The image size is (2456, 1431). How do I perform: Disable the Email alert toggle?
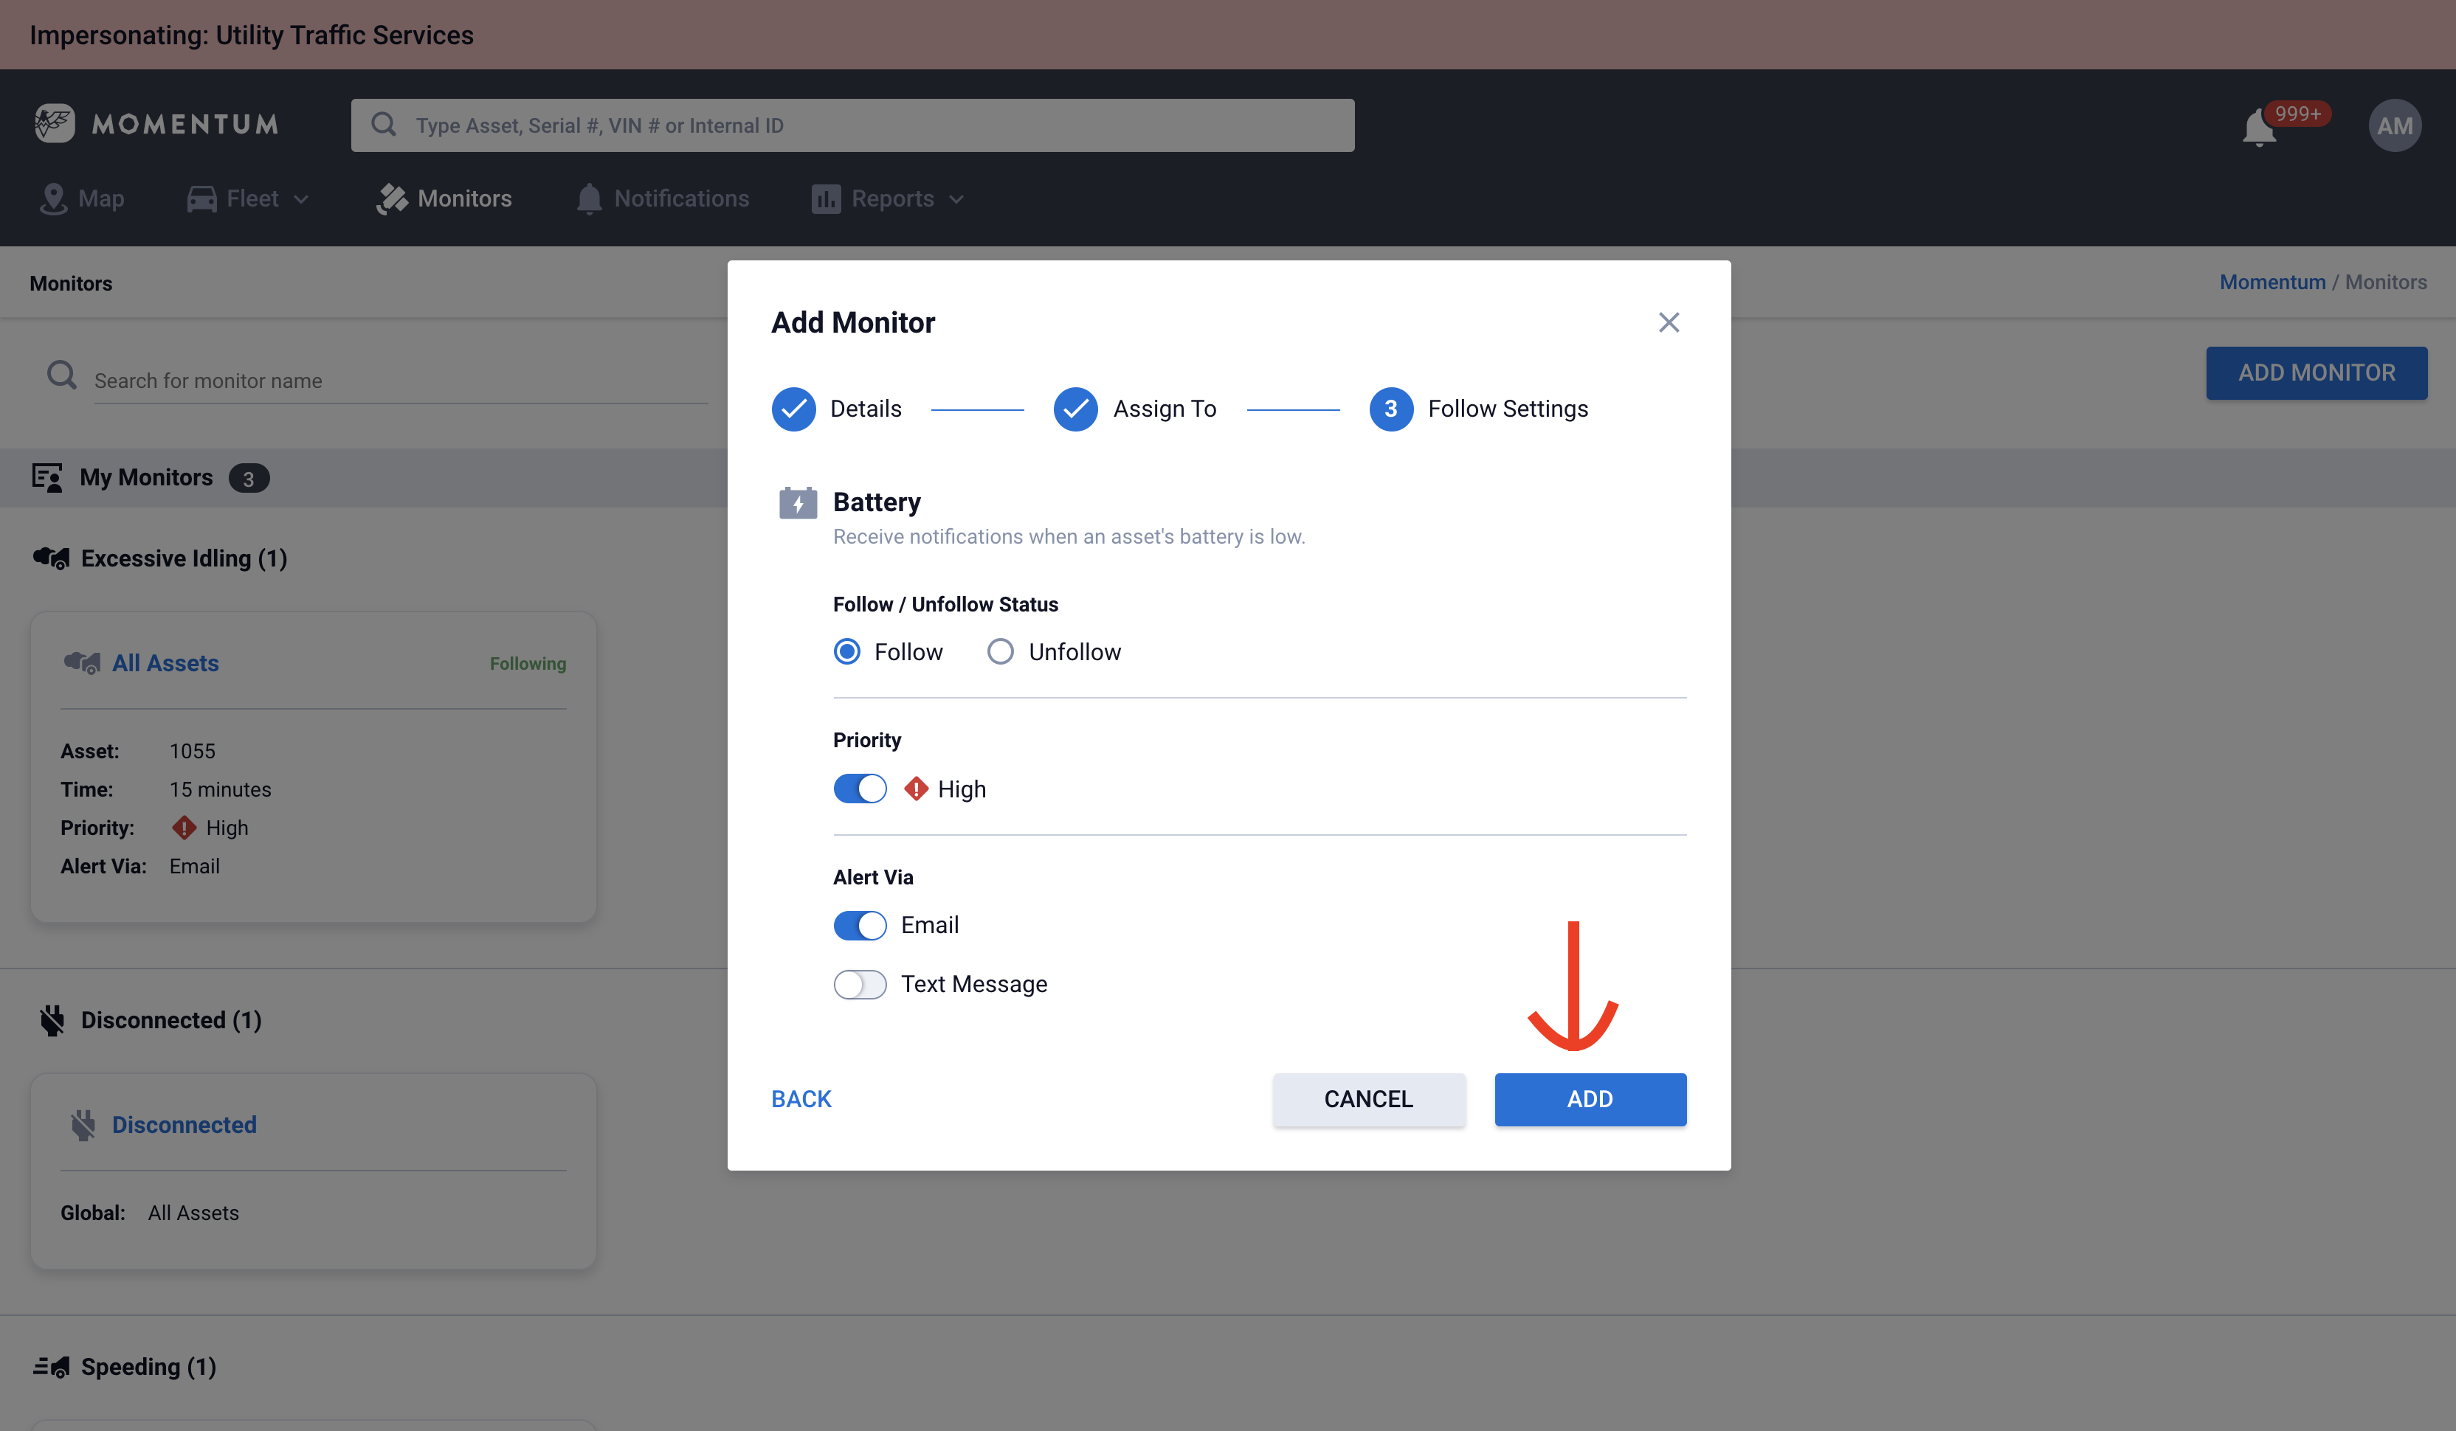point(860,926)
